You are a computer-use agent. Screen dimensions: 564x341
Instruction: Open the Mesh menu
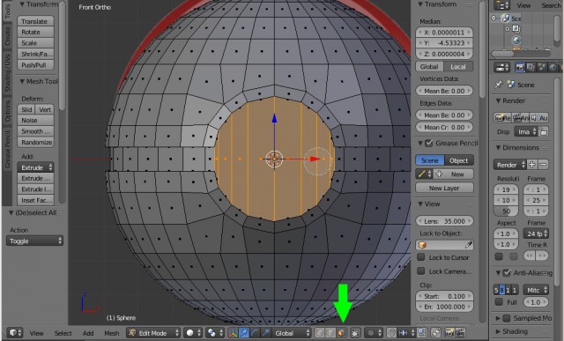click(112, 333)
